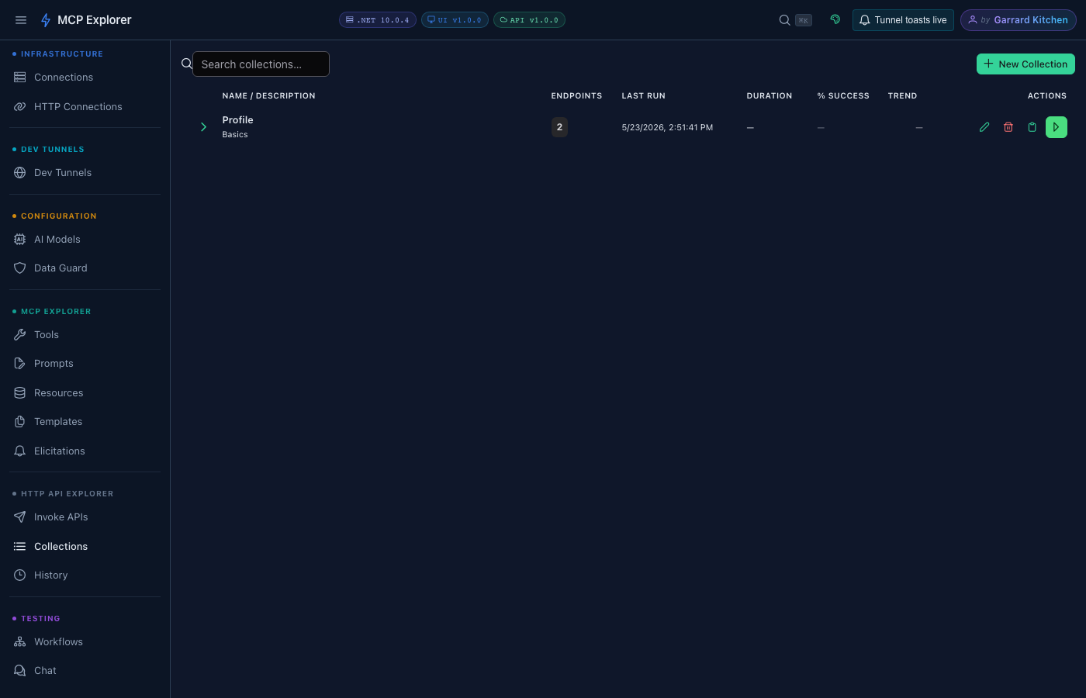
Task: Click the New Collection button
Action: pyautogui.click(x=1025, y=64)
